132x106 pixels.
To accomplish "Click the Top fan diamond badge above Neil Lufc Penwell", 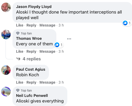I will 18,90.
